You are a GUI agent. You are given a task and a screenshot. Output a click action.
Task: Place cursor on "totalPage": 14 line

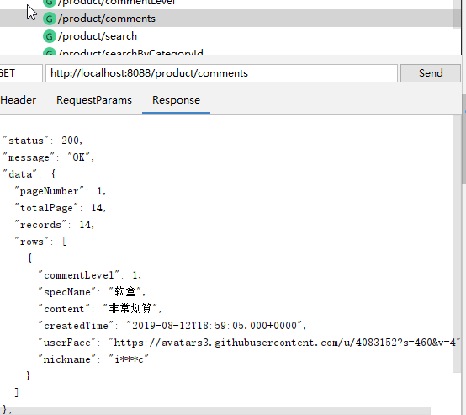61,208
